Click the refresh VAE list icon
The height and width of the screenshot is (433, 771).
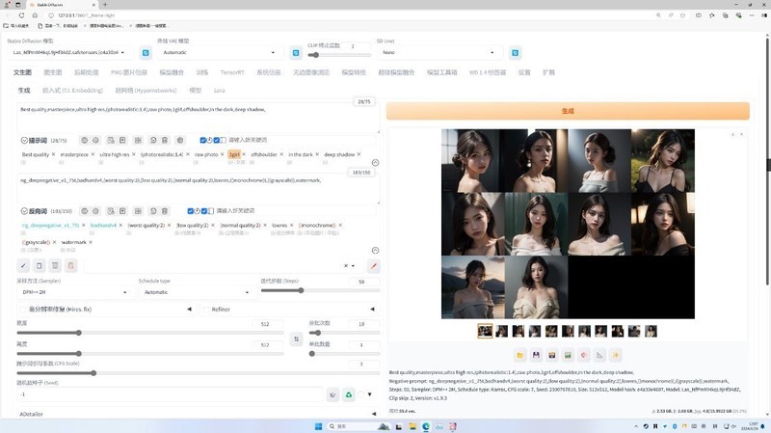point(296,52)
